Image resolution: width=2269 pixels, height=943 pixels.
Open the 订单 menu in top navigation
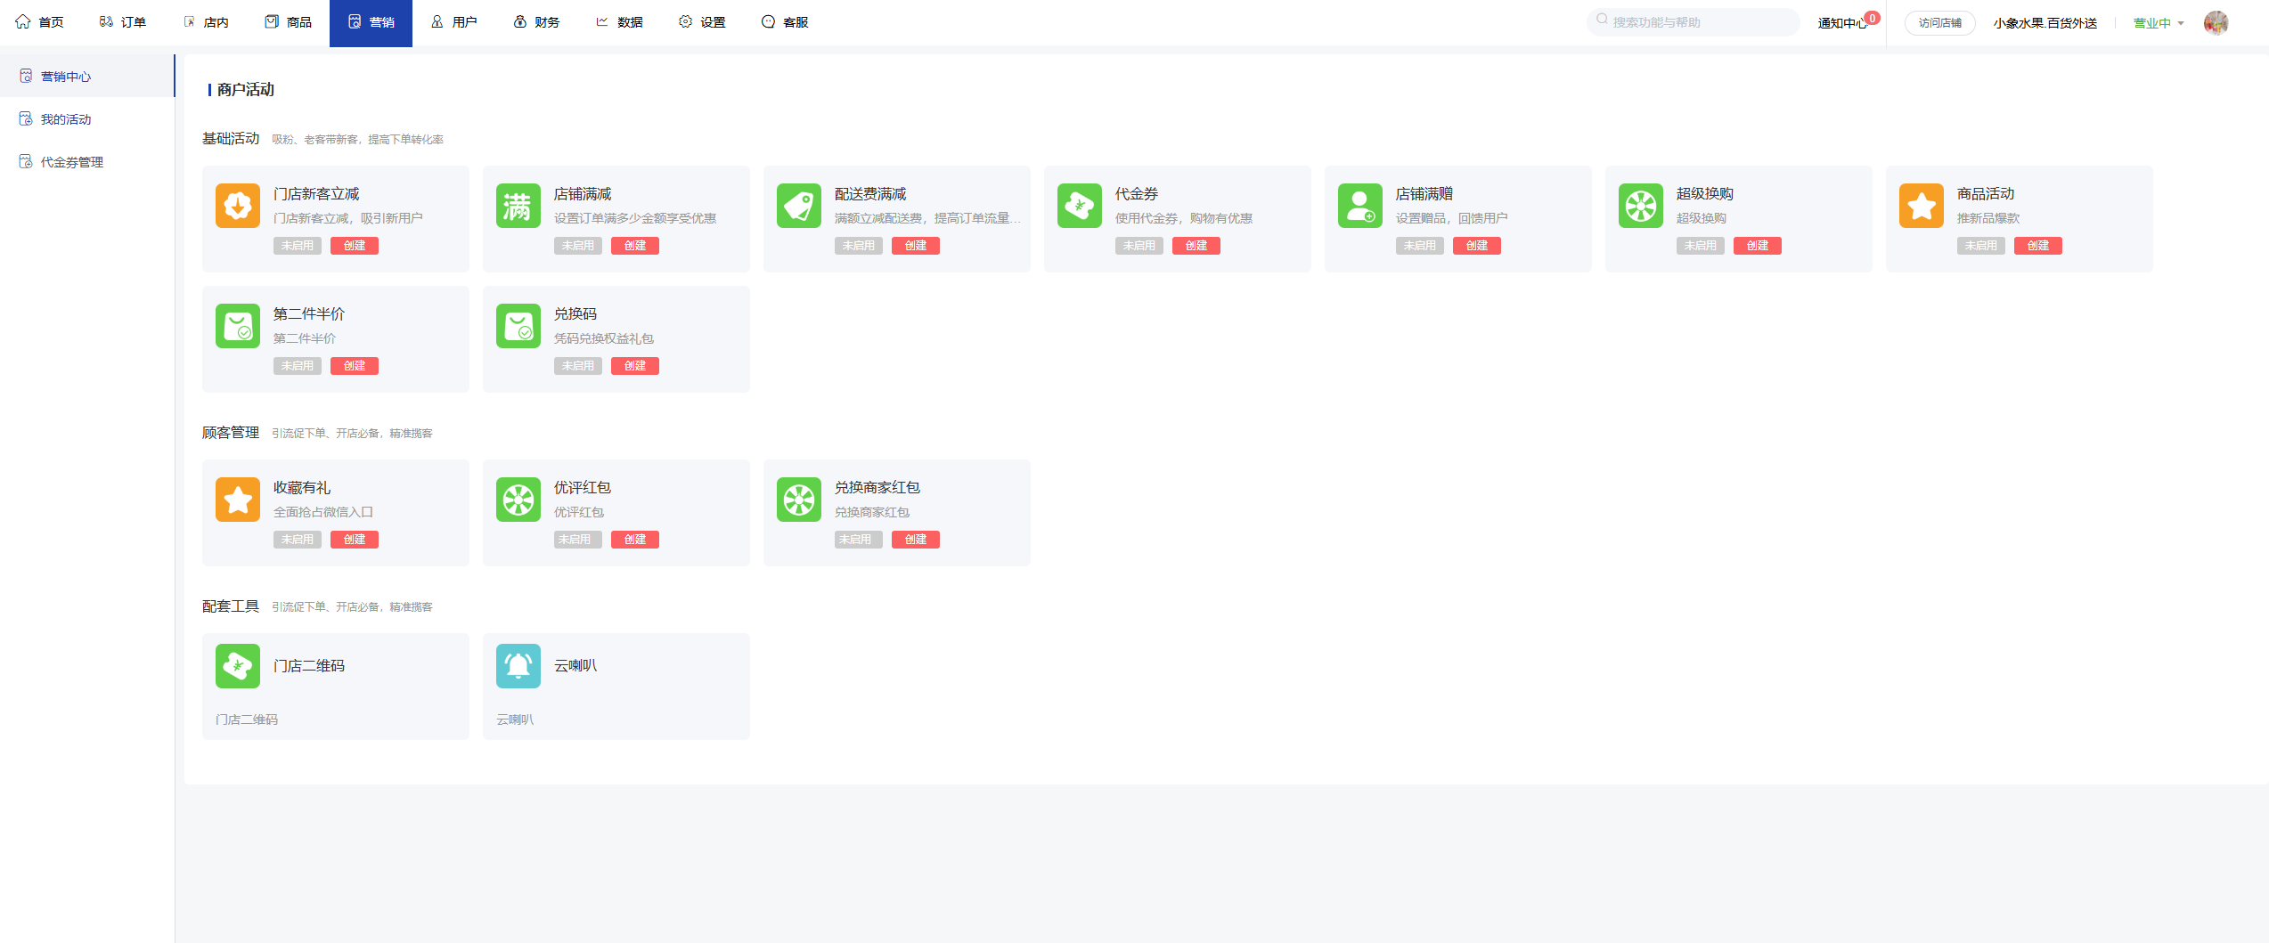(x=123, y=22)
